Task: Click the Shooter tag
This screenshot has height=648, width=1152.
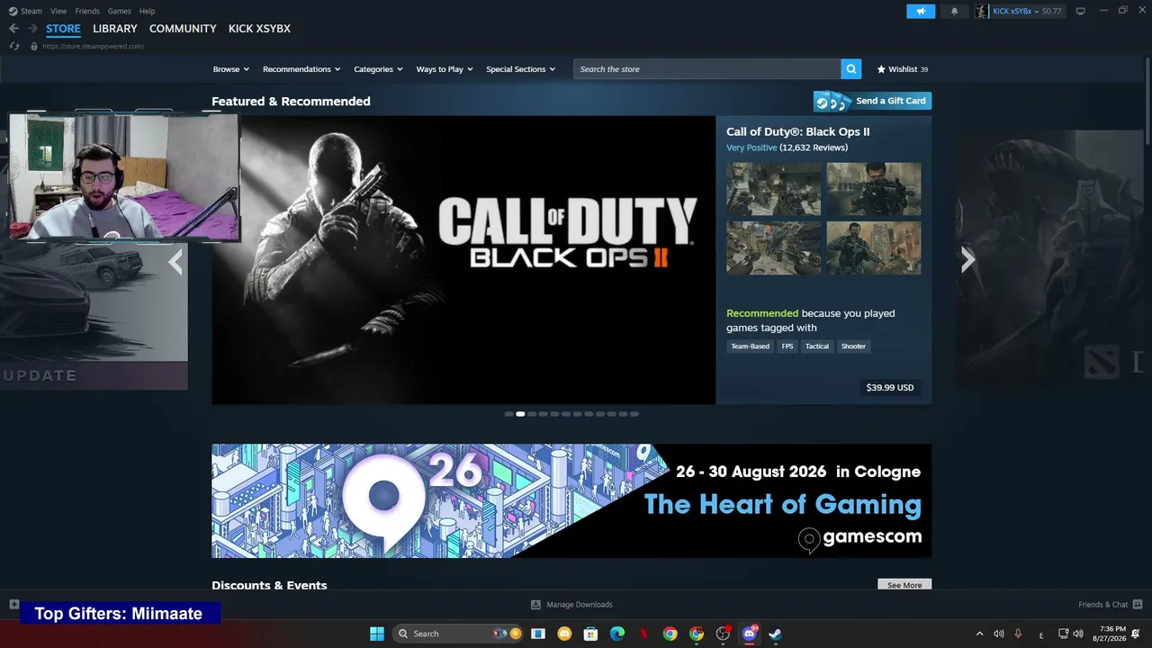Action: (853, 346)
